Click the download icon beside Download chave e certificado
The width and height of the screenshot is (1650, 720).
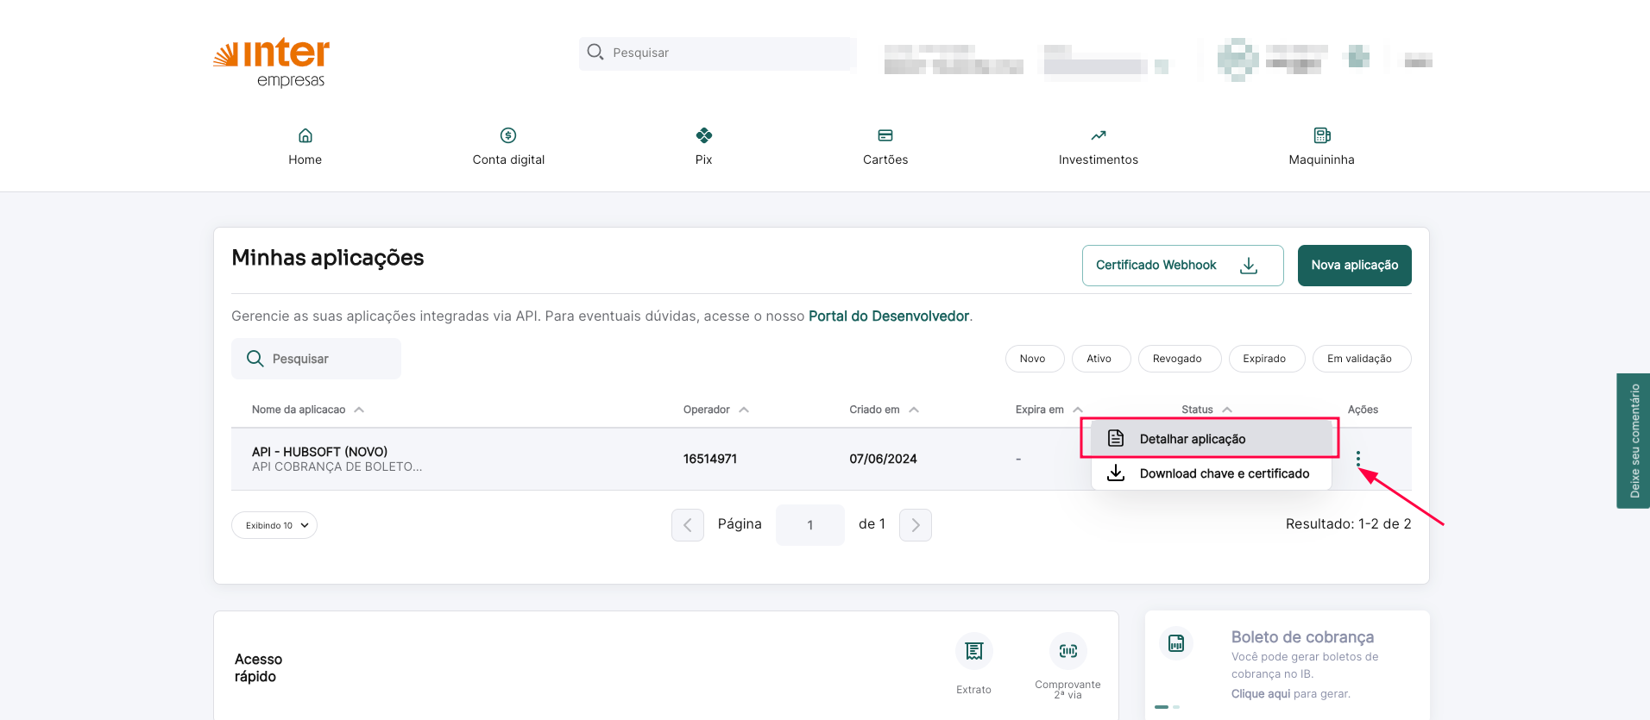point(1116,473)
